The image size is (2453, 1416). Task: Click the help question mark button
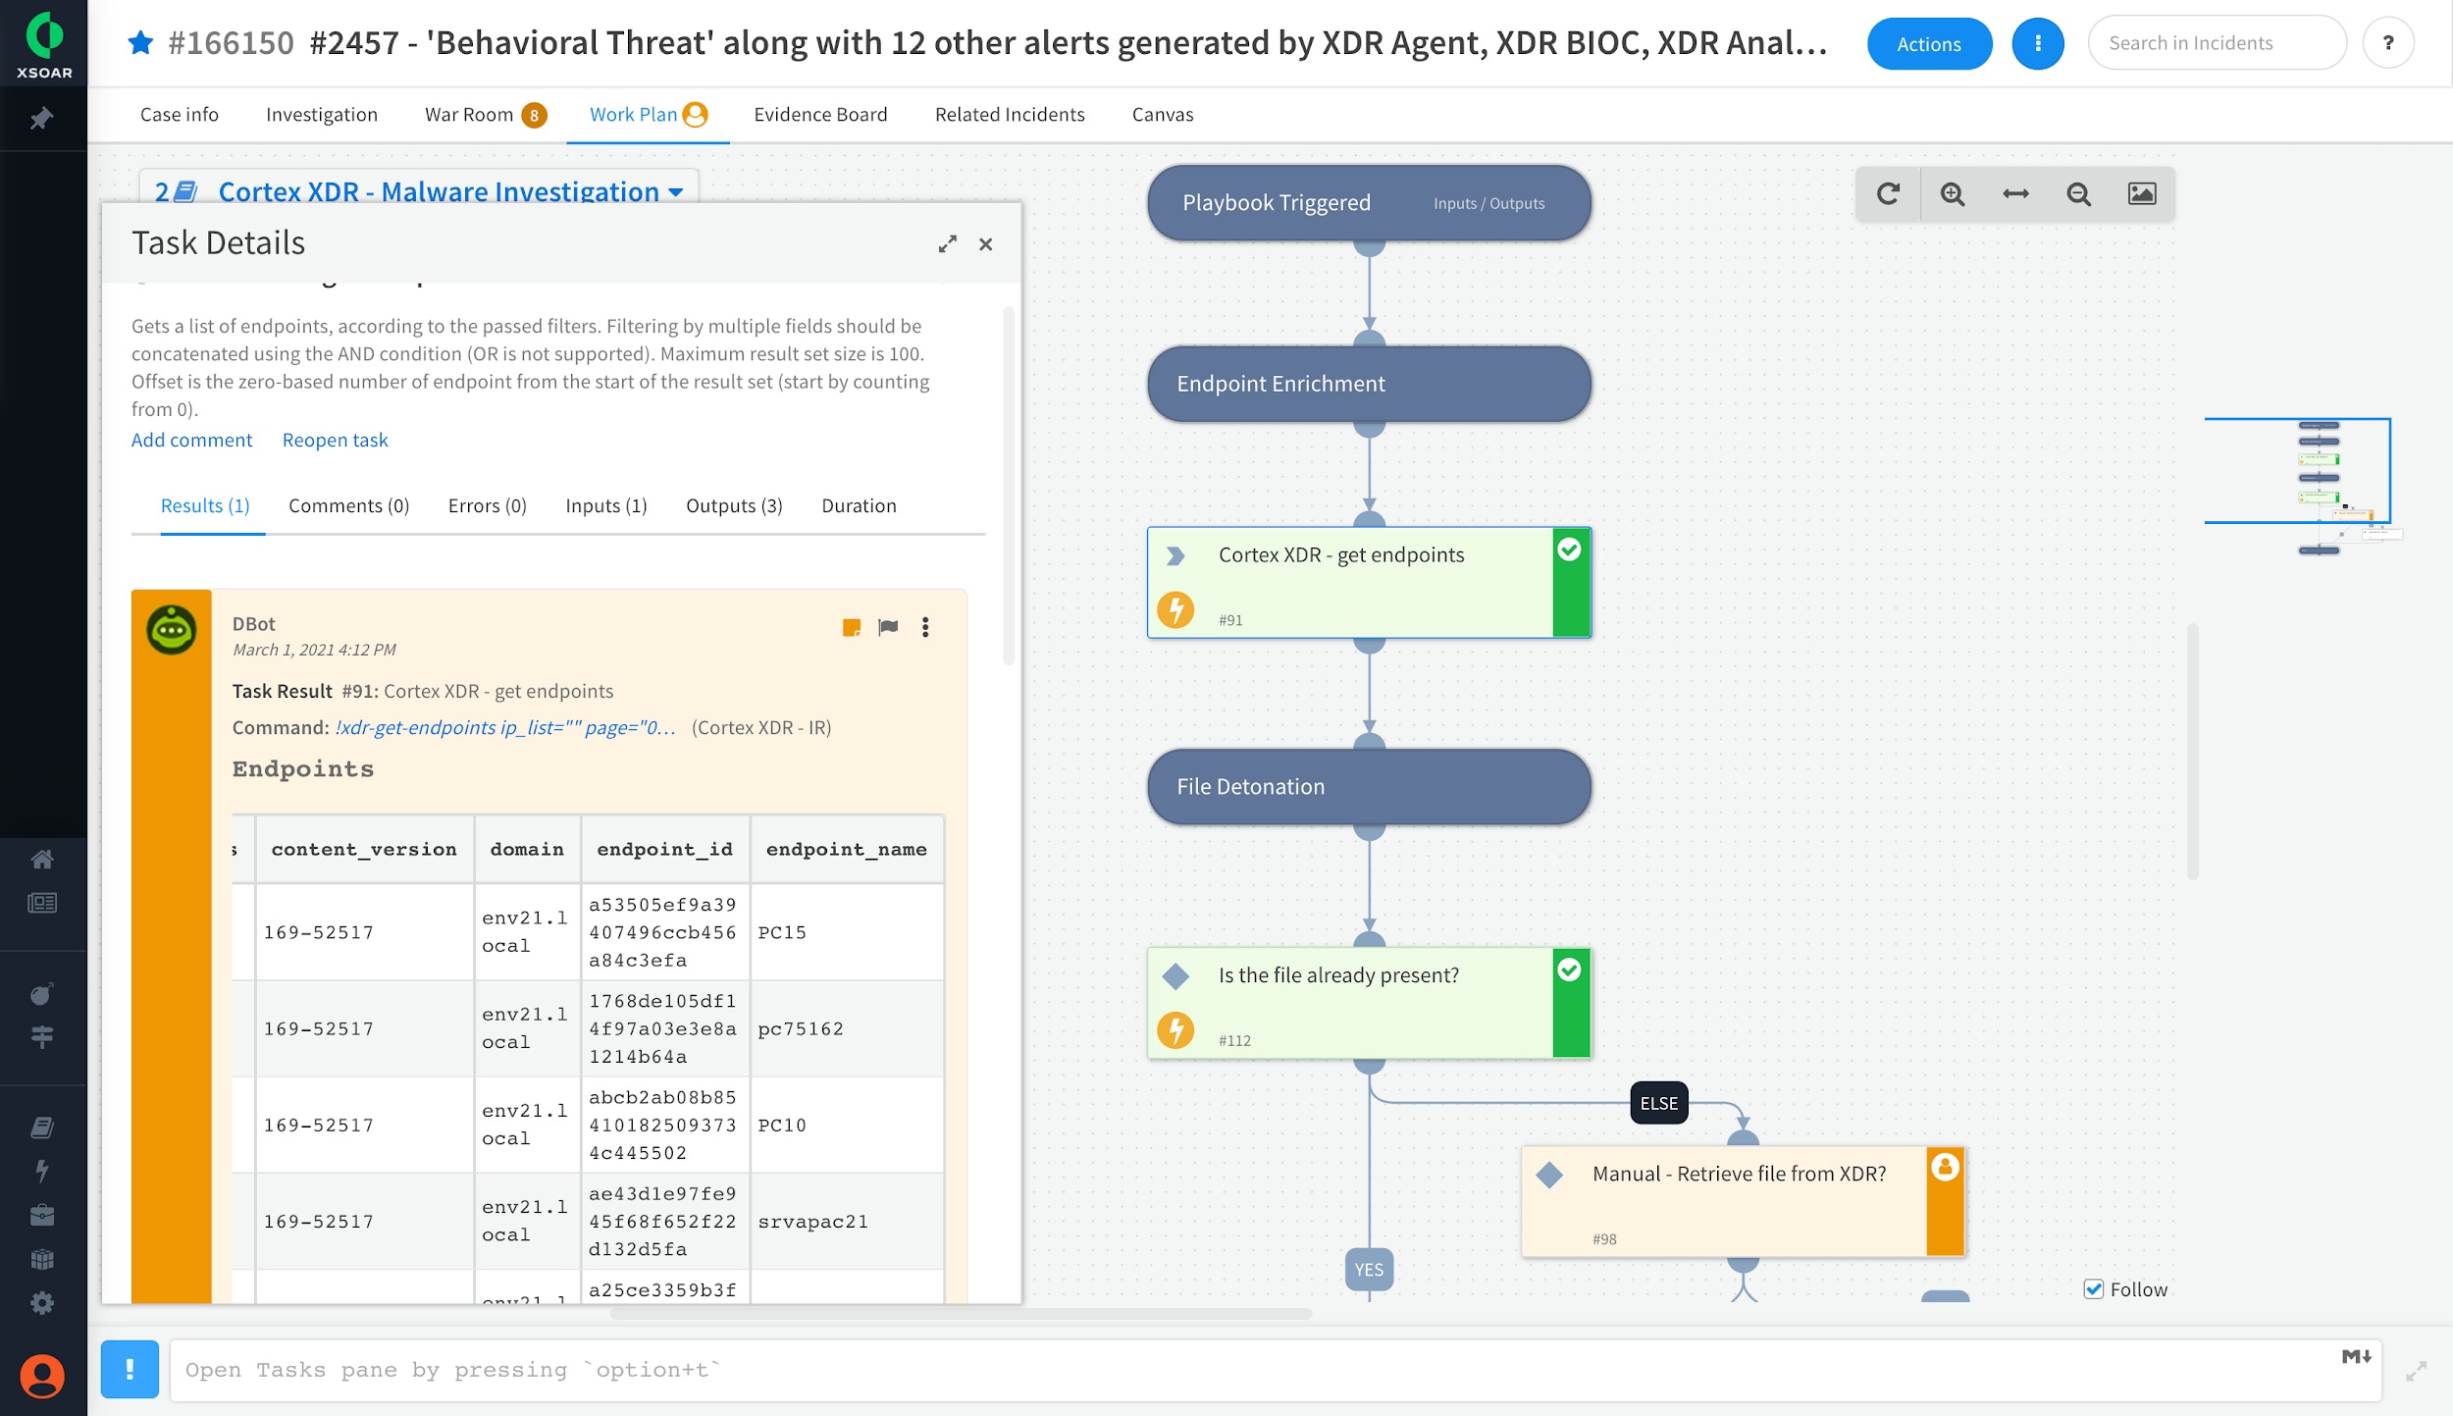pyautogui.click(x=2388, y=43)
